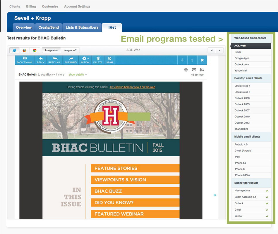Image resolution: width=278 pixels, height=234 pixels.
Task: Select Gmail under Web-based email clients
Action: (251, 52)
